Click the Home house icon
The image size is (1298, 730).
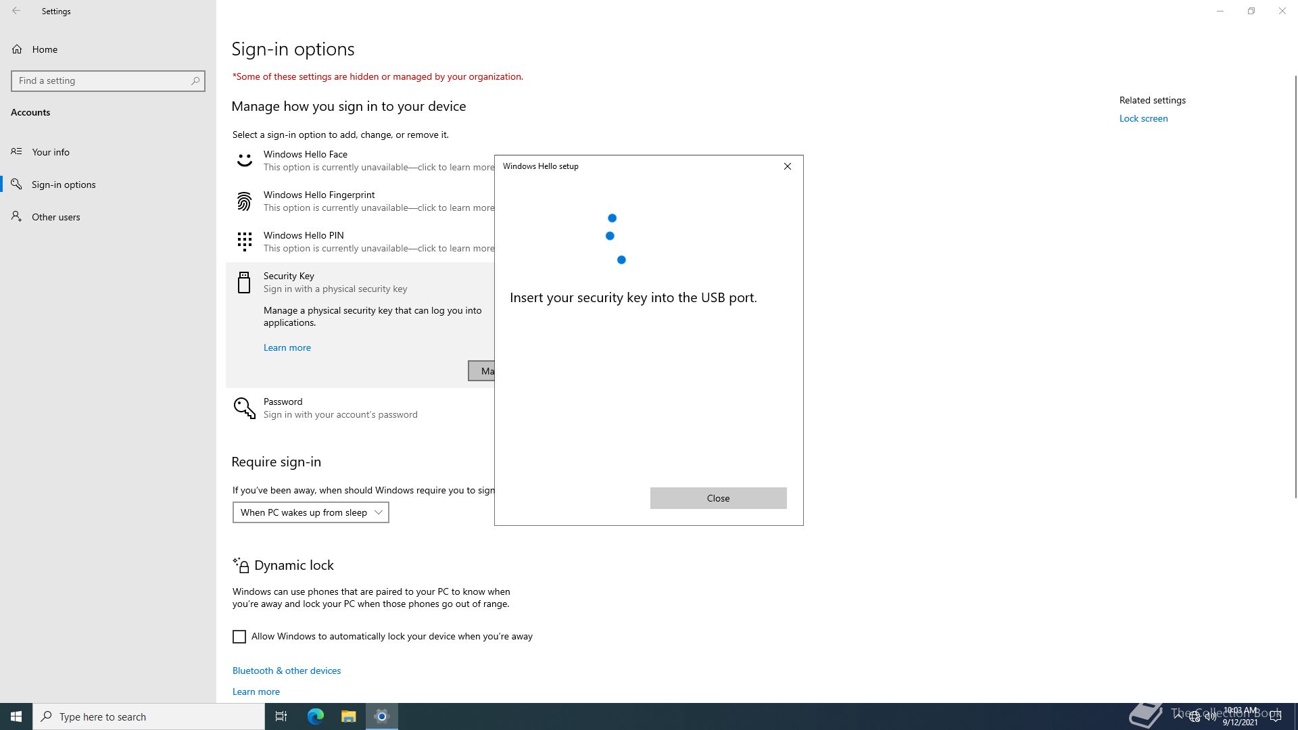tap(17, 49)
